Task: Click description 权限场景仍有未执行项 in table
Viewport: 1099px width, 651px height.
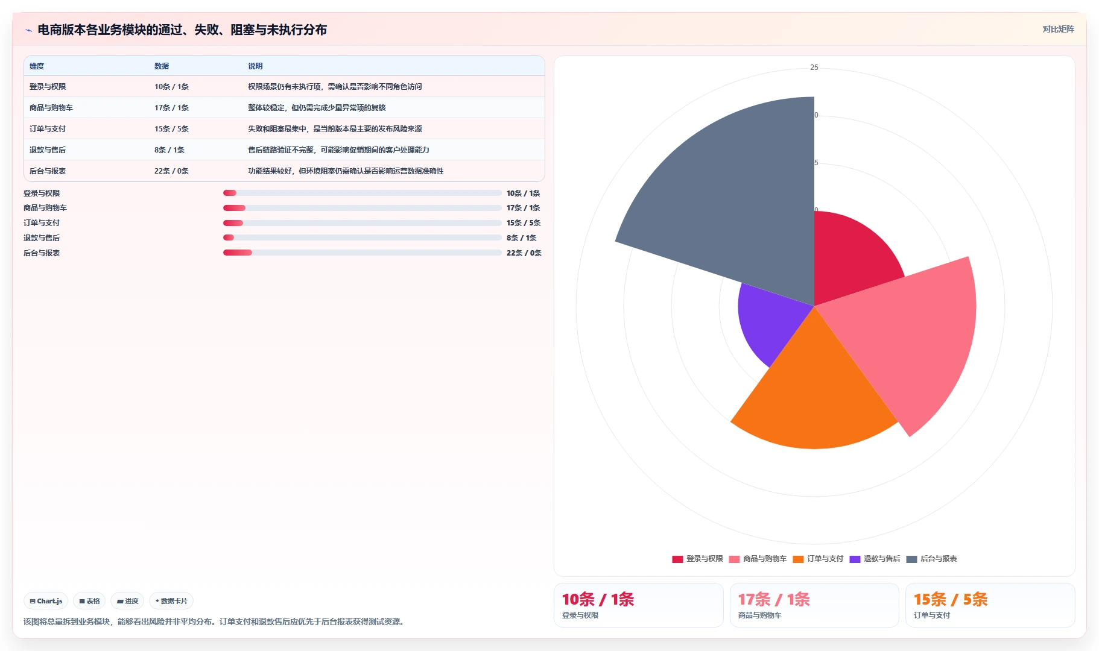Action: tap(335, 87)
